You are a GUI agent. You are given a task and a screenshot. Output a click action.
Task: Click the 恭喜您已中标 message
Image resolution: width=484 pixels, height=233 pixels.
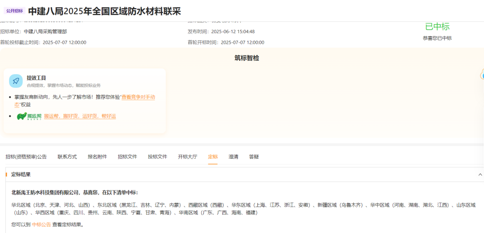click(x=437, y=38)
